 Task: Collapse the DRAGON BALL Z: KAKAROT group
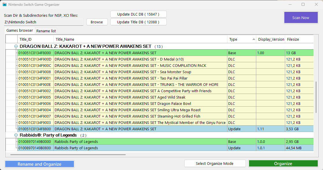16,46
